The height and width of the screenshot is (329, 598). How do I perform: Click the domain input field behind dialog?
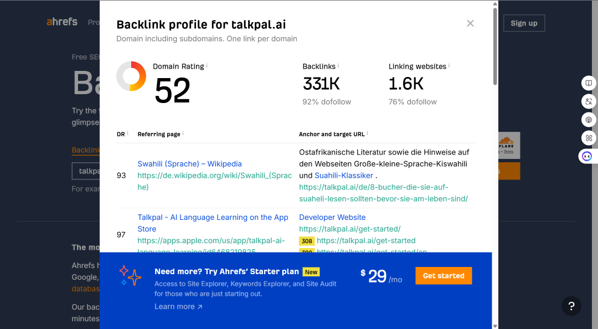pyautogui.click(x=86, y=171)
